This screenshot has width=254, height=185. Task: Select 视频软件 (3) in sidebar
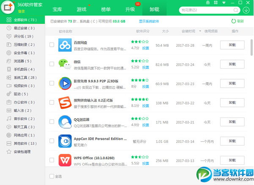point(22,86)
